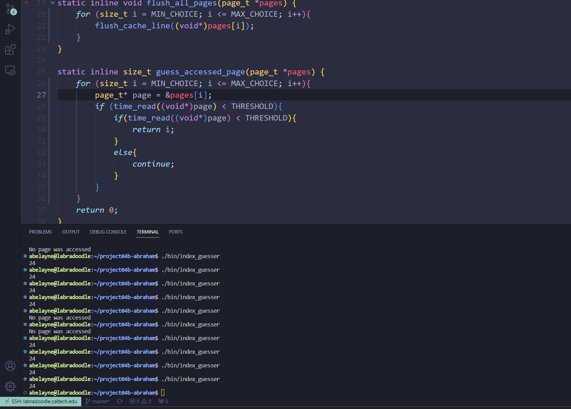The height and width of the screenshot is (409, 571).
Task: Open the Extensions view
Action: pos(10,50)
